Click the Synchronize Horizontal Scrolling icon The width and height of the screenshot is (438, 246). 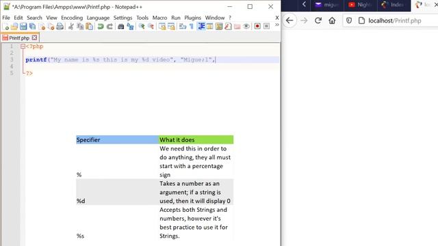point(171,27)
